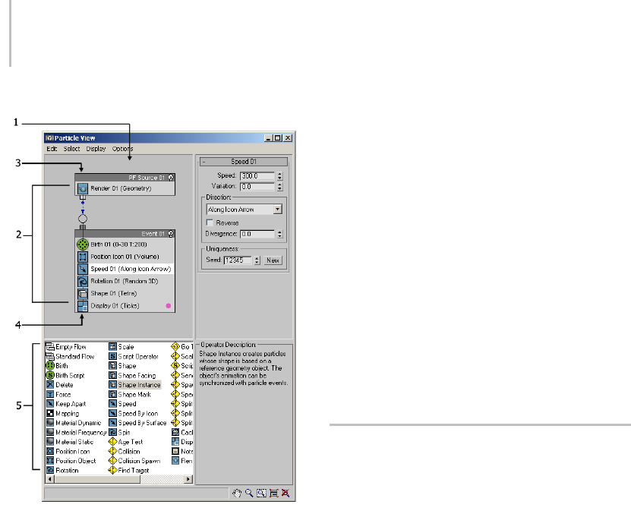Select the Display 01 (Ticks) row
Screen dimensions: 631x511
[x=125, y=306]
